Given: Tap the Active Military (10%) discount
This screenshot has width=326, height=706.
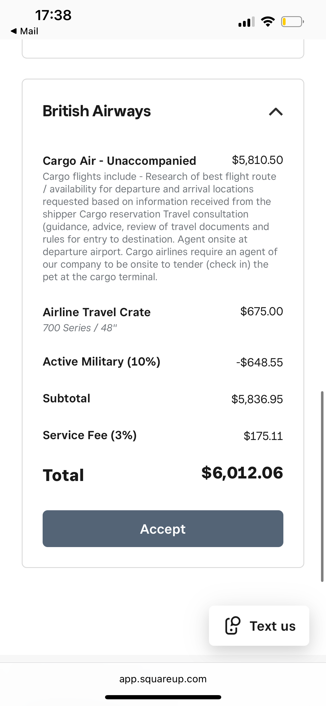Looking at the screenshot, I should click(101, 362).
